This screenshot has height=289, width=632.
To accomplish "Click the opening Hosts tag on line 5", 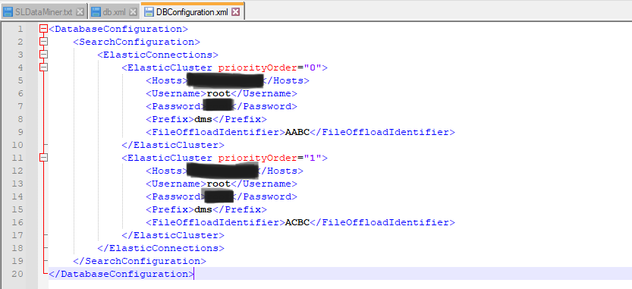I will [x=167, y=80].
